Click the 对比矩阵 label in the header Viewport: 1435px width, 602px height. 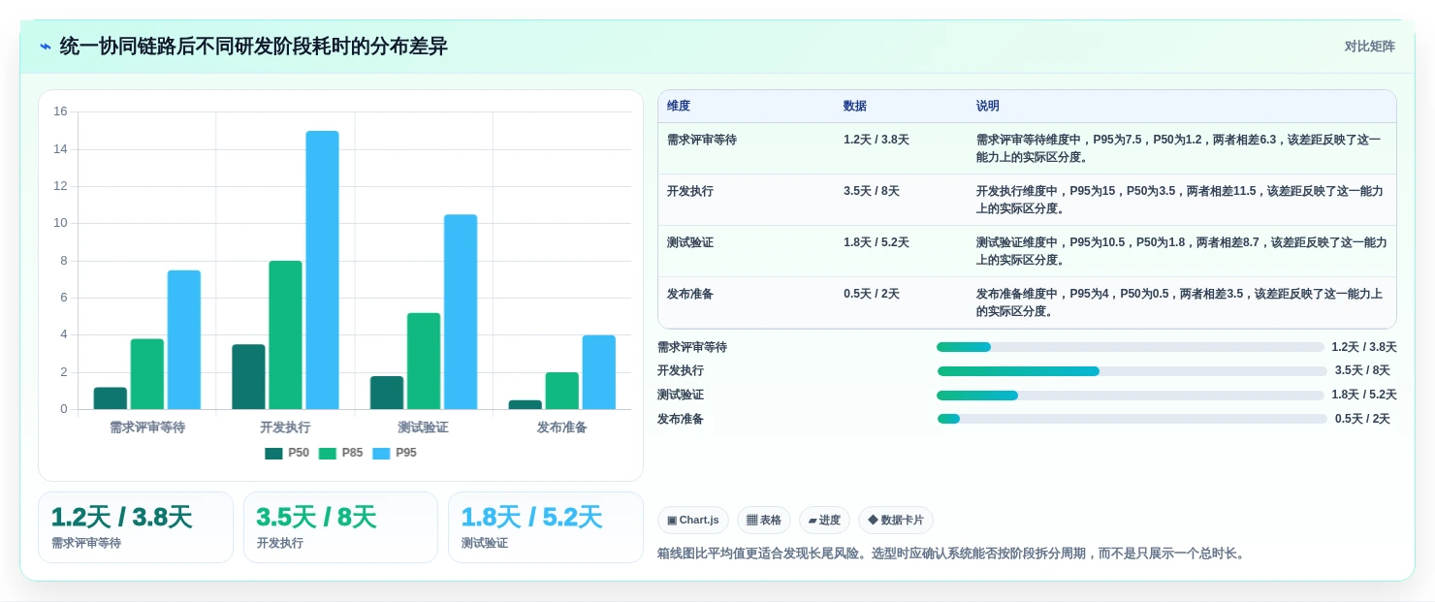point(1369,47)
